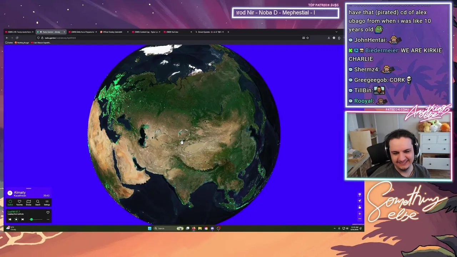Open the Windows Start menu

pyautogui.click(x=150, y=228)
